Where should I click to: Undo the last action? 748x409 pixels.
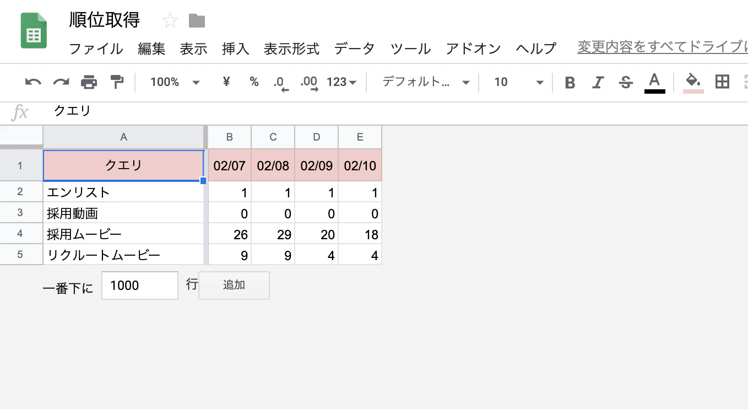33,83
